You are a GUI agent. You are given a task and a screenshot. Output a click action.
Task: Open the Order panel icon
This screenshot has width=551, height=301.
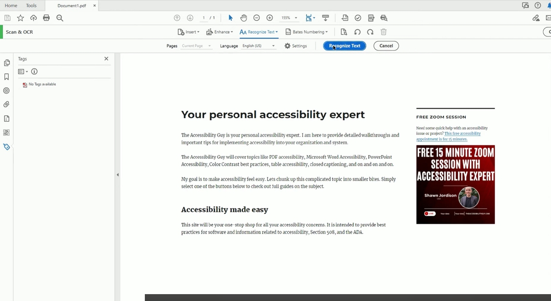point(7,133)
